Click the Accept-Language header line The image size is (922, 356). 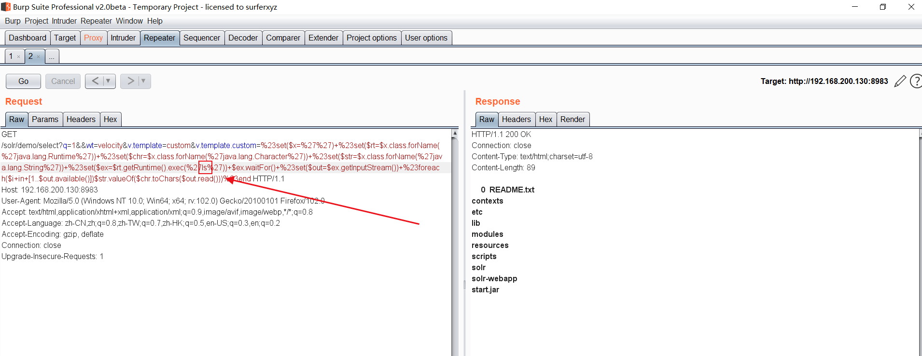(x=141, y=223)
